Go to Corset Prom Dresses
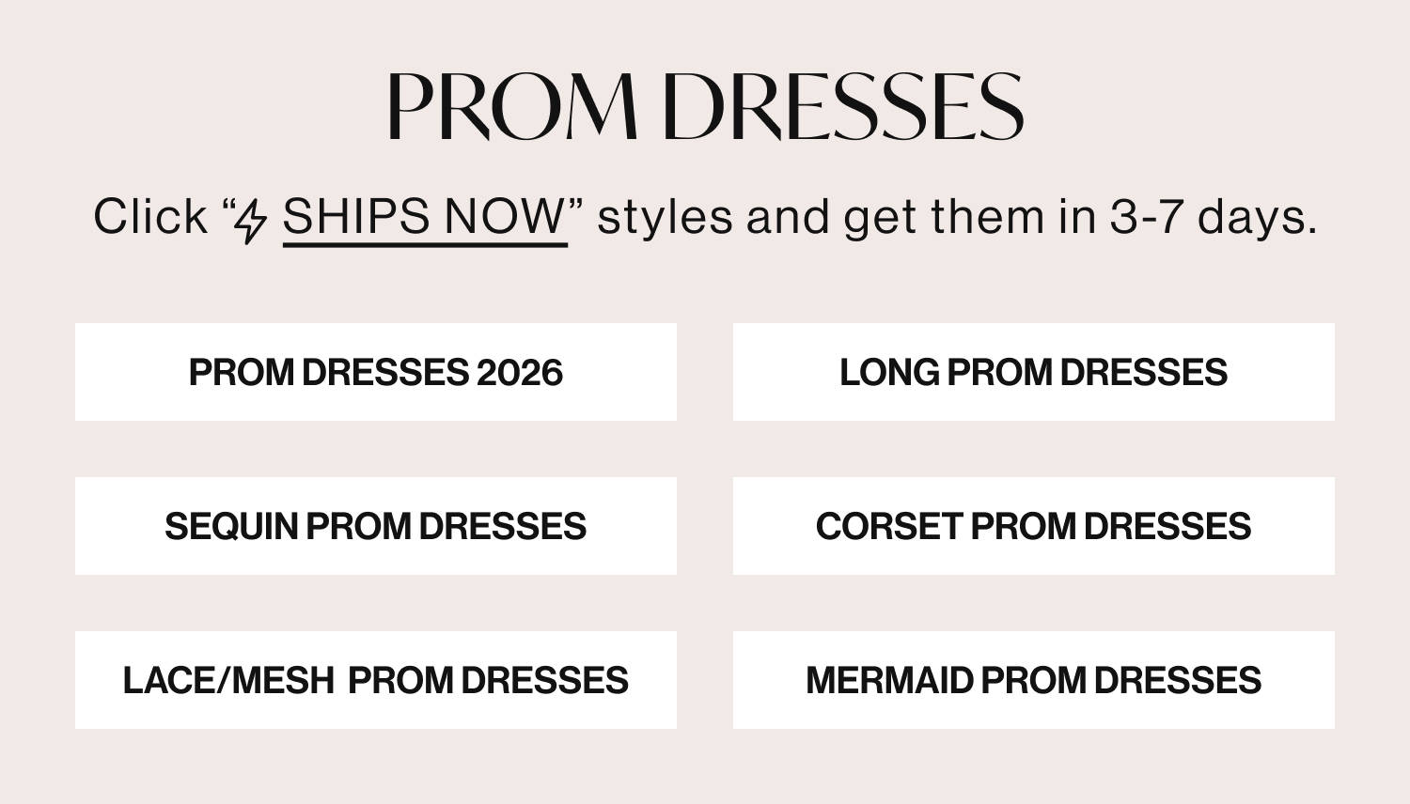 pos(1033,526)
